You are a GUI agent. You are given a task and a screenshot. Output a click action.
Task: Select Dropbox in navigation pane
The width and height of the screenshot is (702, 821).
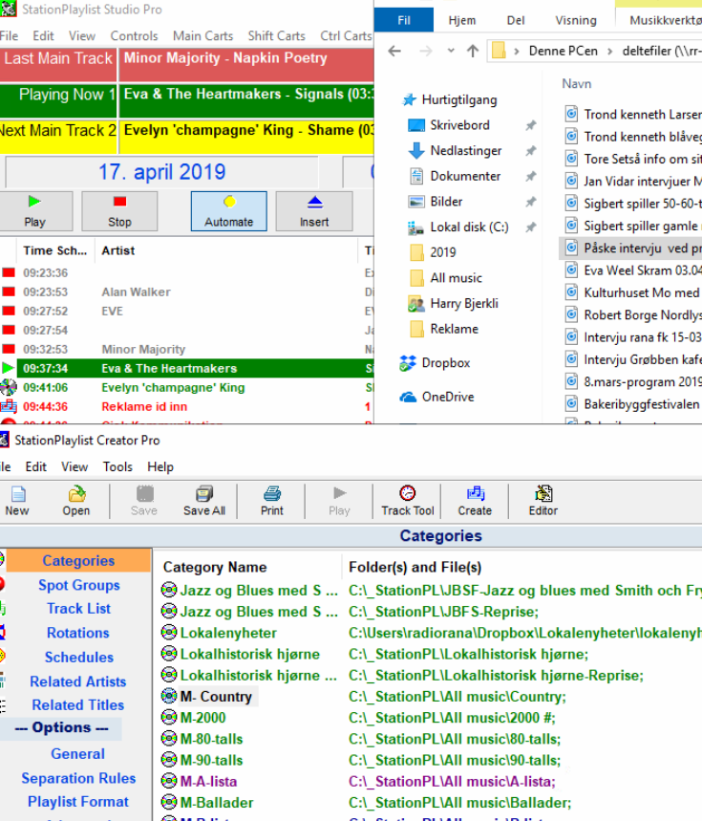point(436,363)
